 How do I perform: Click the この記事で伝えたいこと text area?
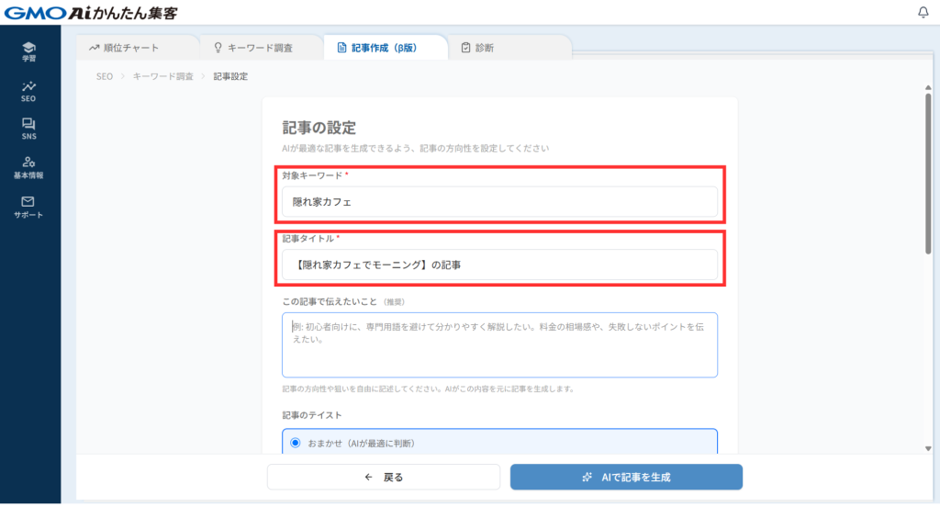[x=498, y=344]
